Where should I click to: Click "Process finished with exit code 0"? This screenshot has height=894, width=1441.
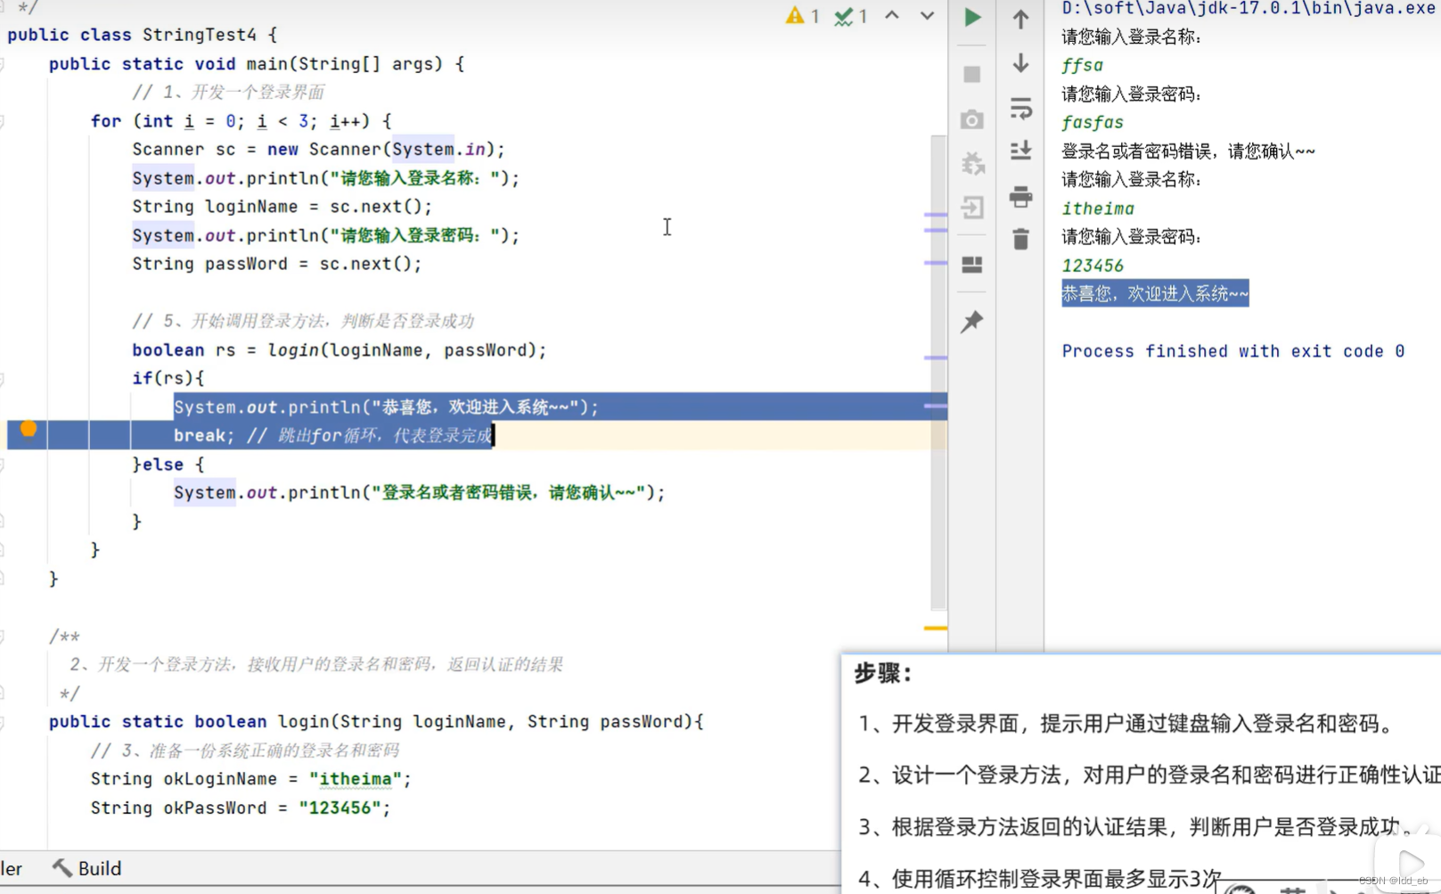coord(1232,351)
